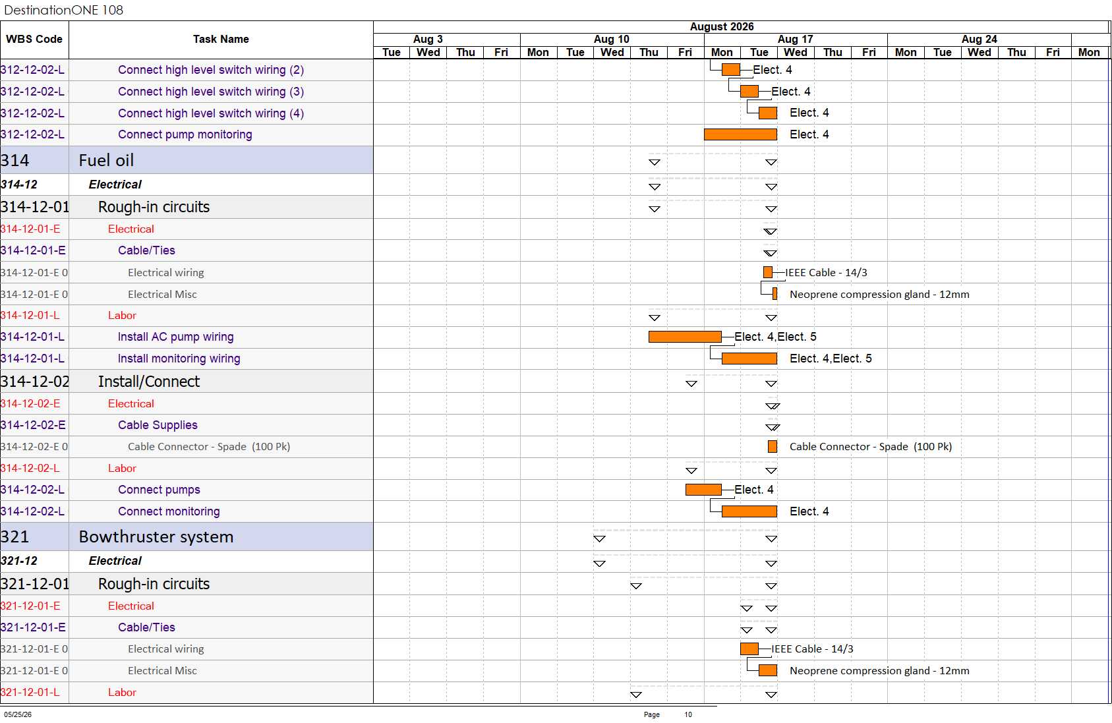
Task: Click the Bowthruster system summary start triangle
Action: (599, 539)
